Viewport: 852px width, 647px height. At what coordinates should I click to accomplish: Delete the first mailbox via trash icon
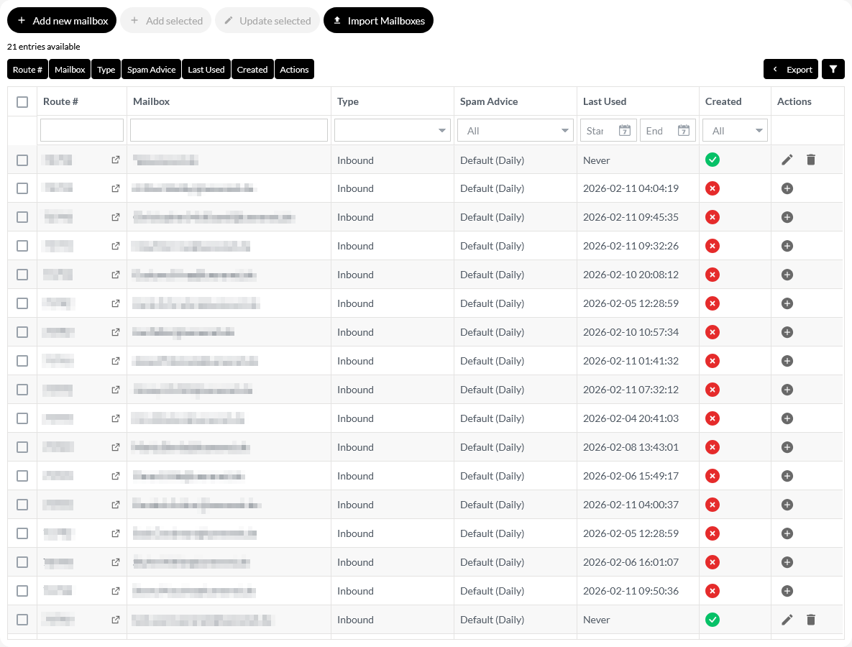(811, 160)
